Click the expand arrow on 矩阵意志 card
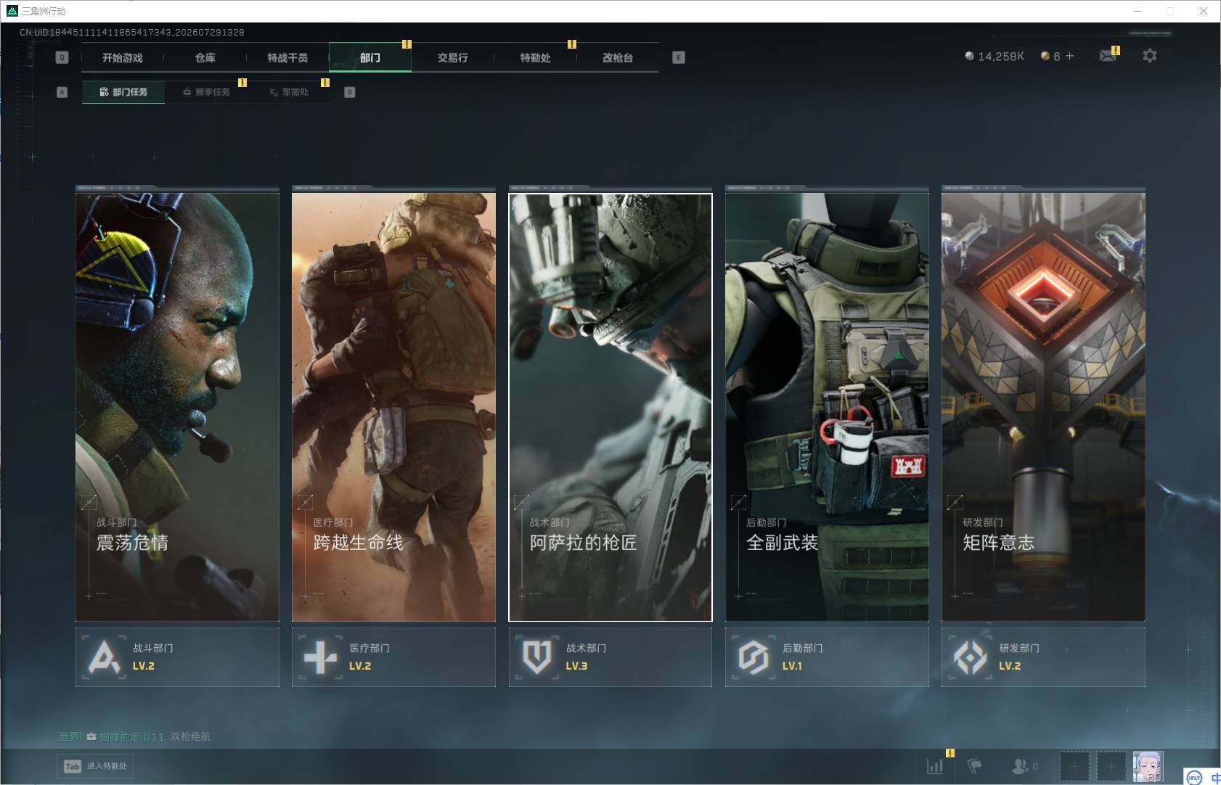The width and height of the screenshot is (1221, 785). point(955,501)
